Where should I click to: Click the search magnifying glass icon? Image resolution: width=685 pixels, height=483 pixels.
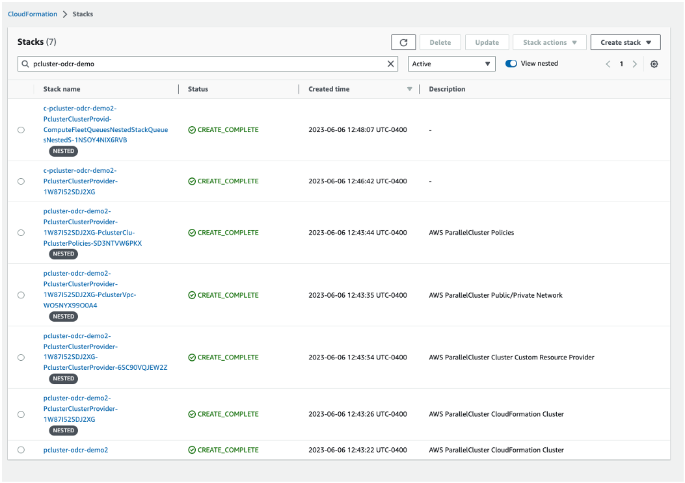[x=25, y=64]
